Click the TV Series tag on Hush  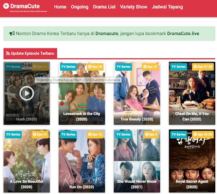point(13,67)
